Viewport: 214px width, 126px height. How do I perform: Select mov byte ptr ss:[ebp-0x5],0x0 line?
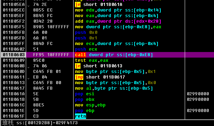[115, 83]
